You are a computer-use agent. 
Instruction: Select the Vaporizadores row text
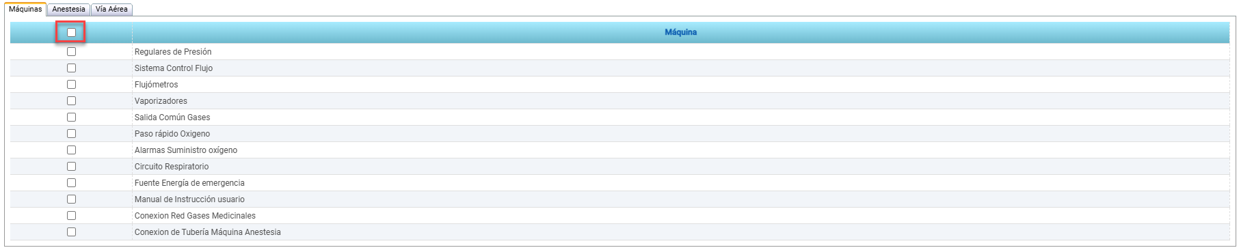click(x=161, y=101)
